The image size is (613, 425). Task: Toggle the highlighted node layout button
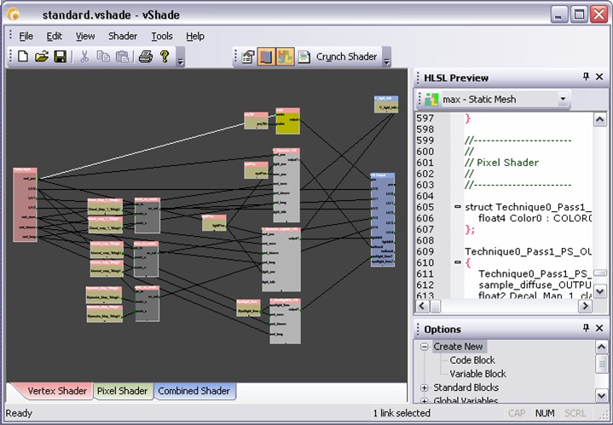(x=285, y=57)
